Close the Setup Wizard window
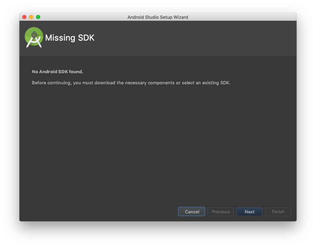The height and width of the screenshot is (247, 316). coord(24,17)
